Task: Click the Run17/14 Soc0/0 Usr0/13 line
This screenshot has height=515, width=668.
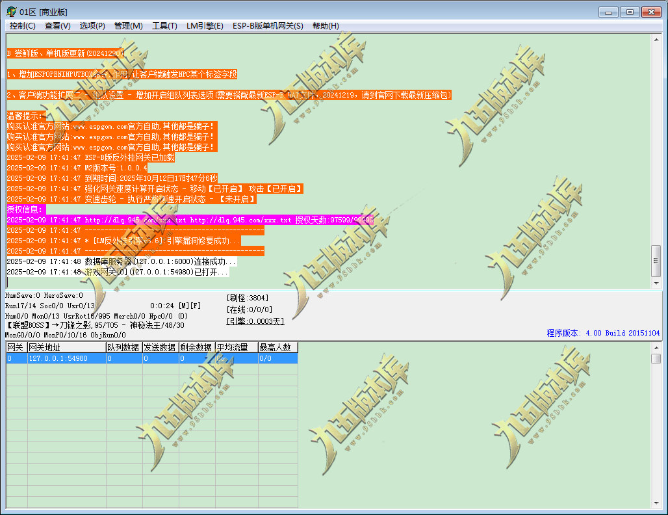Action: (x=50, y=306)
